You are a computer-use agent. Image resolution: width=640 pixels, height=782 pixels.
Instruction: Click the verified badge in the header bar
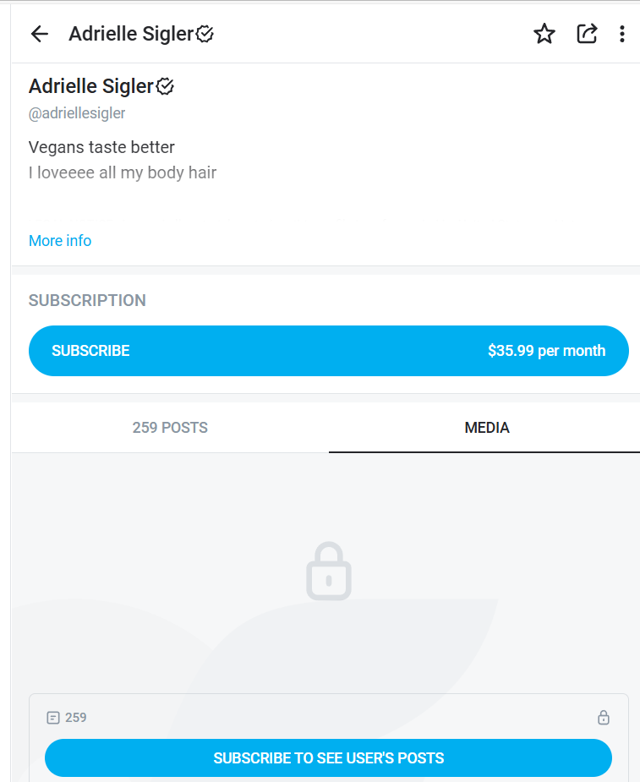205,34
